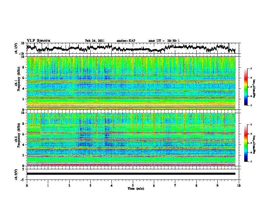This screenshot has height=208, width=269.
Task: Click the "Time (min)" axis label
Action: coord(136,189)
